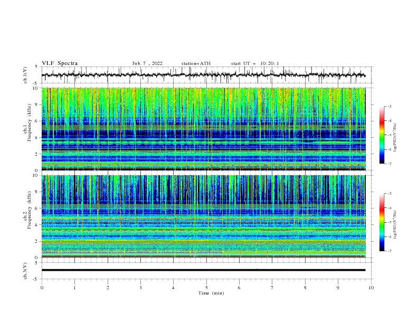This screenshot has width=418, height=323.
Task: Click time axis tick label "5"
Action: coord(206,288)
